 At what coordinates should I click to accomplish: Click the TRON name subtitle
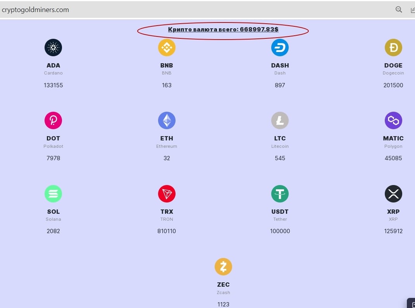point(167,219)
